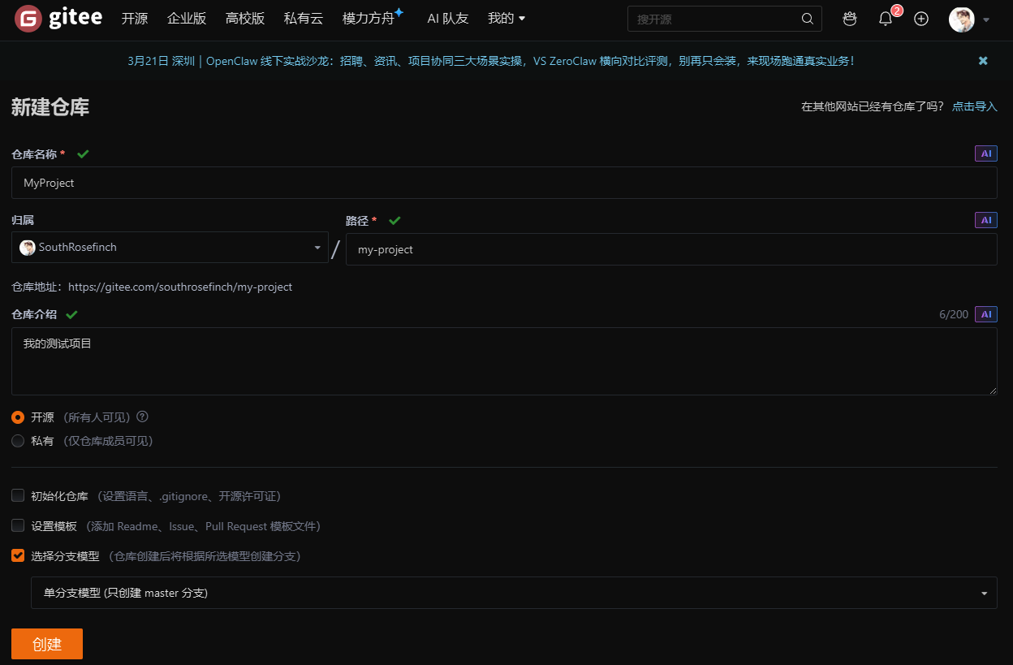Click the repository name field MyProject
Image resolution: width=1013 pixels, height=665 pixels.
[504, 183]
